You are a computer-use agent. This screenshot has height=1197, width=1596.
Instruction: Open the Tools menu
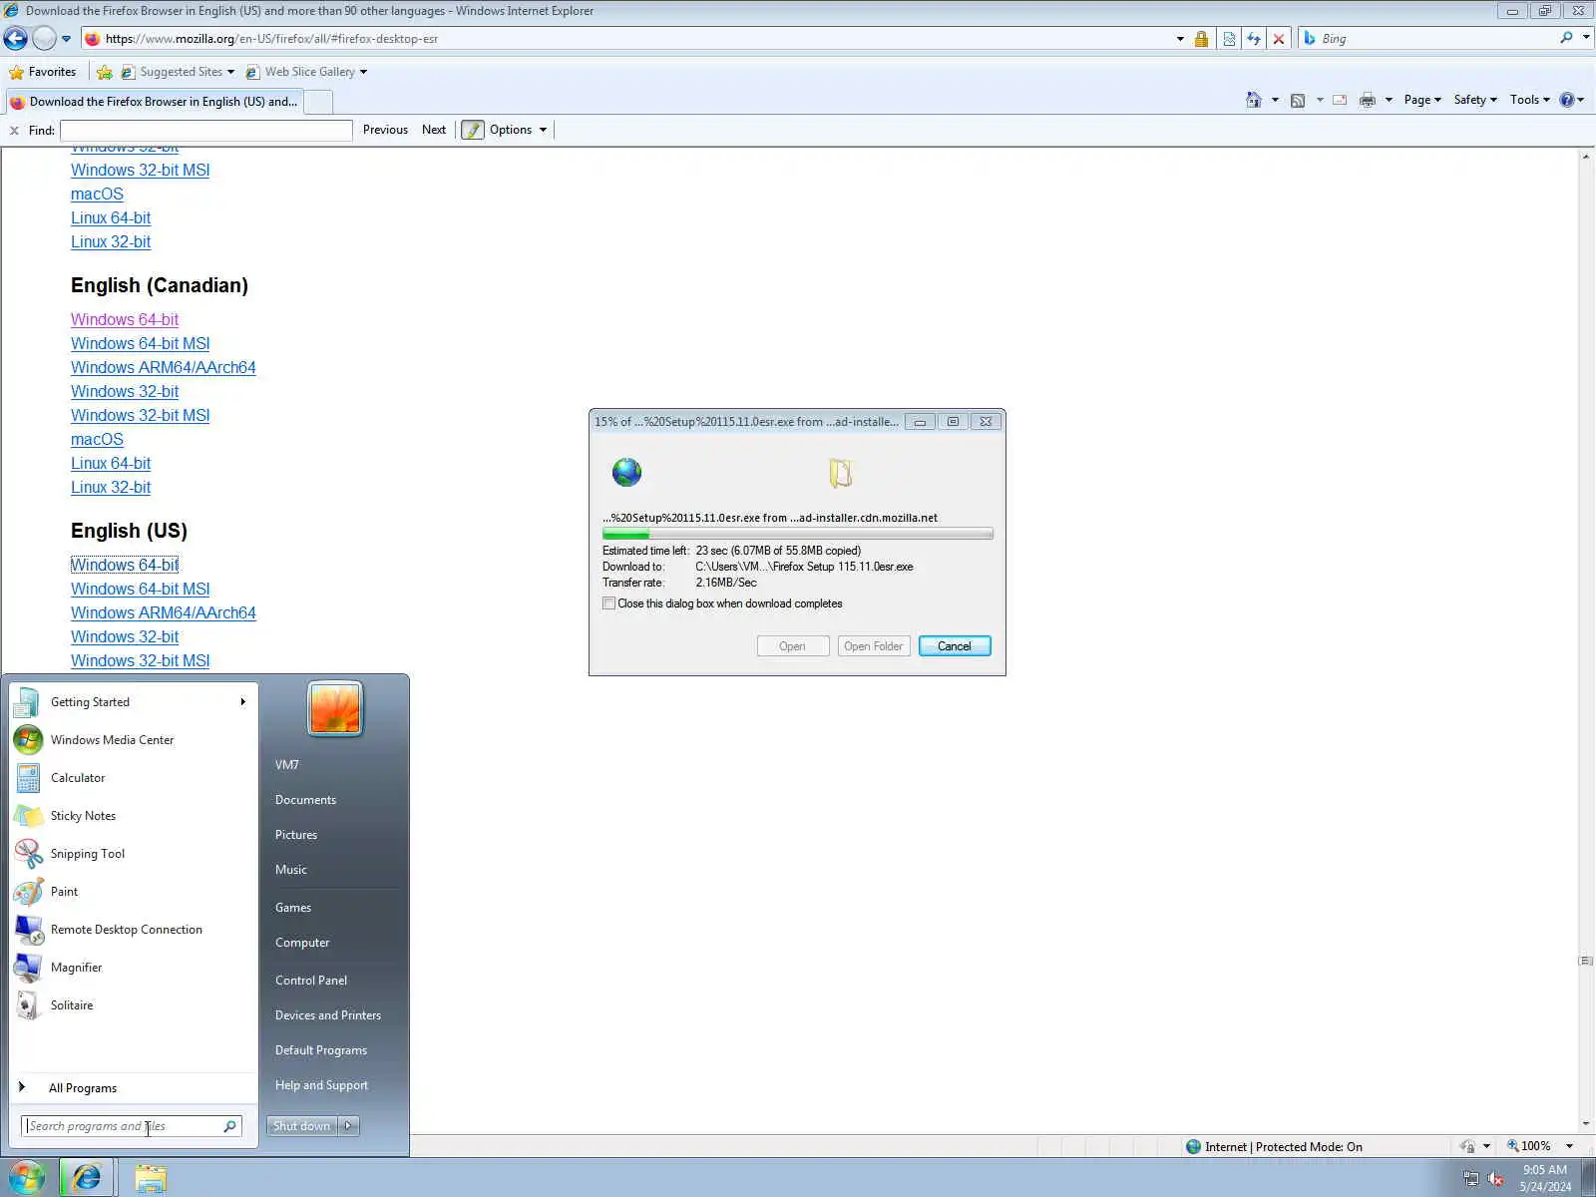(1529, 100)
